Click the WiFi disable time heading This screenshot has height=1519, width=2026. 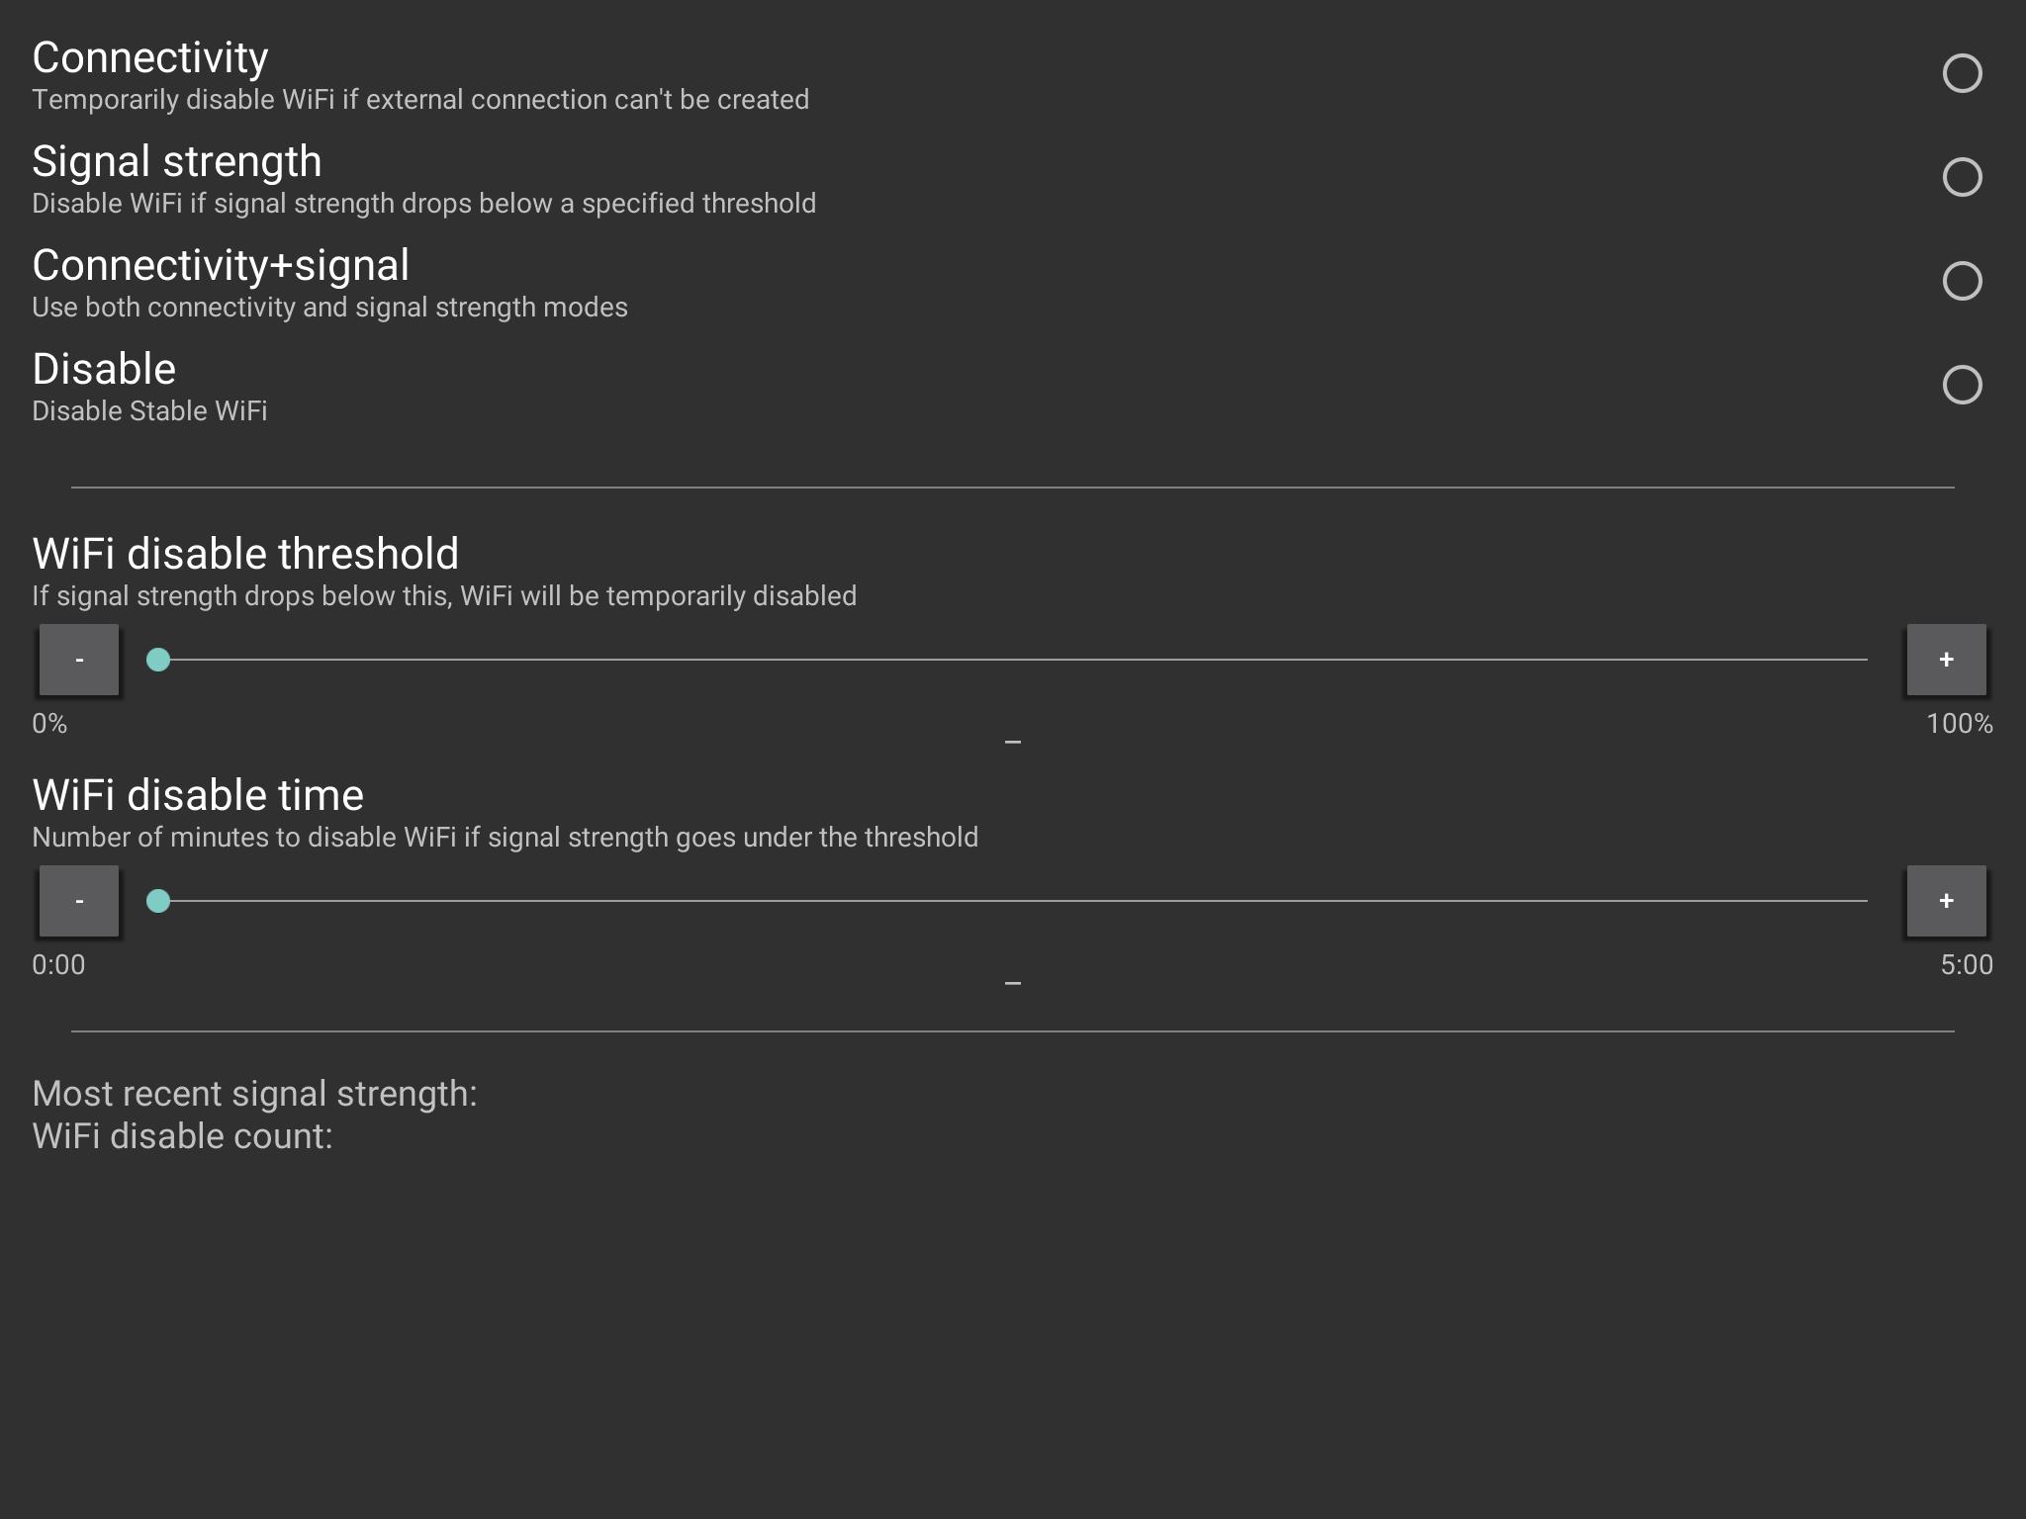coord(198,795)
